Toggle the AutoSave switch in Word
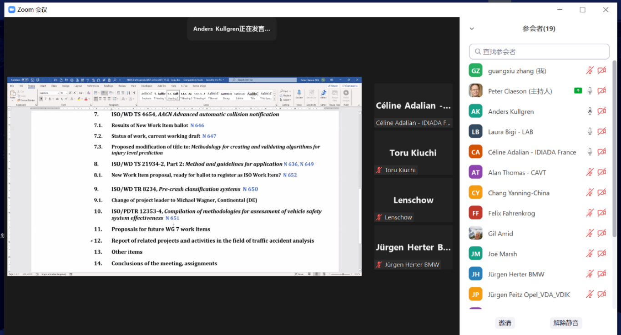This screenshot has height=335, width=621. click(25, 80)
